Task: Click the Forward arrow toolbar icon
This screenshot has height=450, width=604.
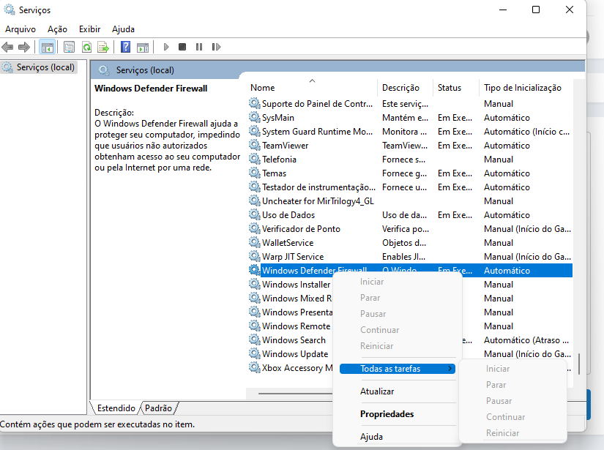Action: point(24,48)
